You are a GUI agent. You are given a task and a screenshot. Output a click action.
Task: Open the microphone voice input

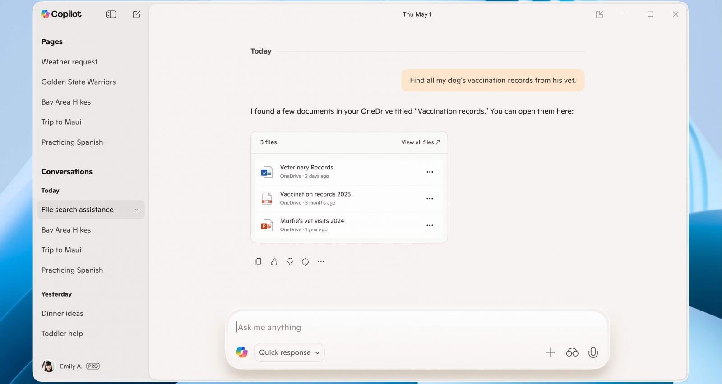click(x=593, y=352)
